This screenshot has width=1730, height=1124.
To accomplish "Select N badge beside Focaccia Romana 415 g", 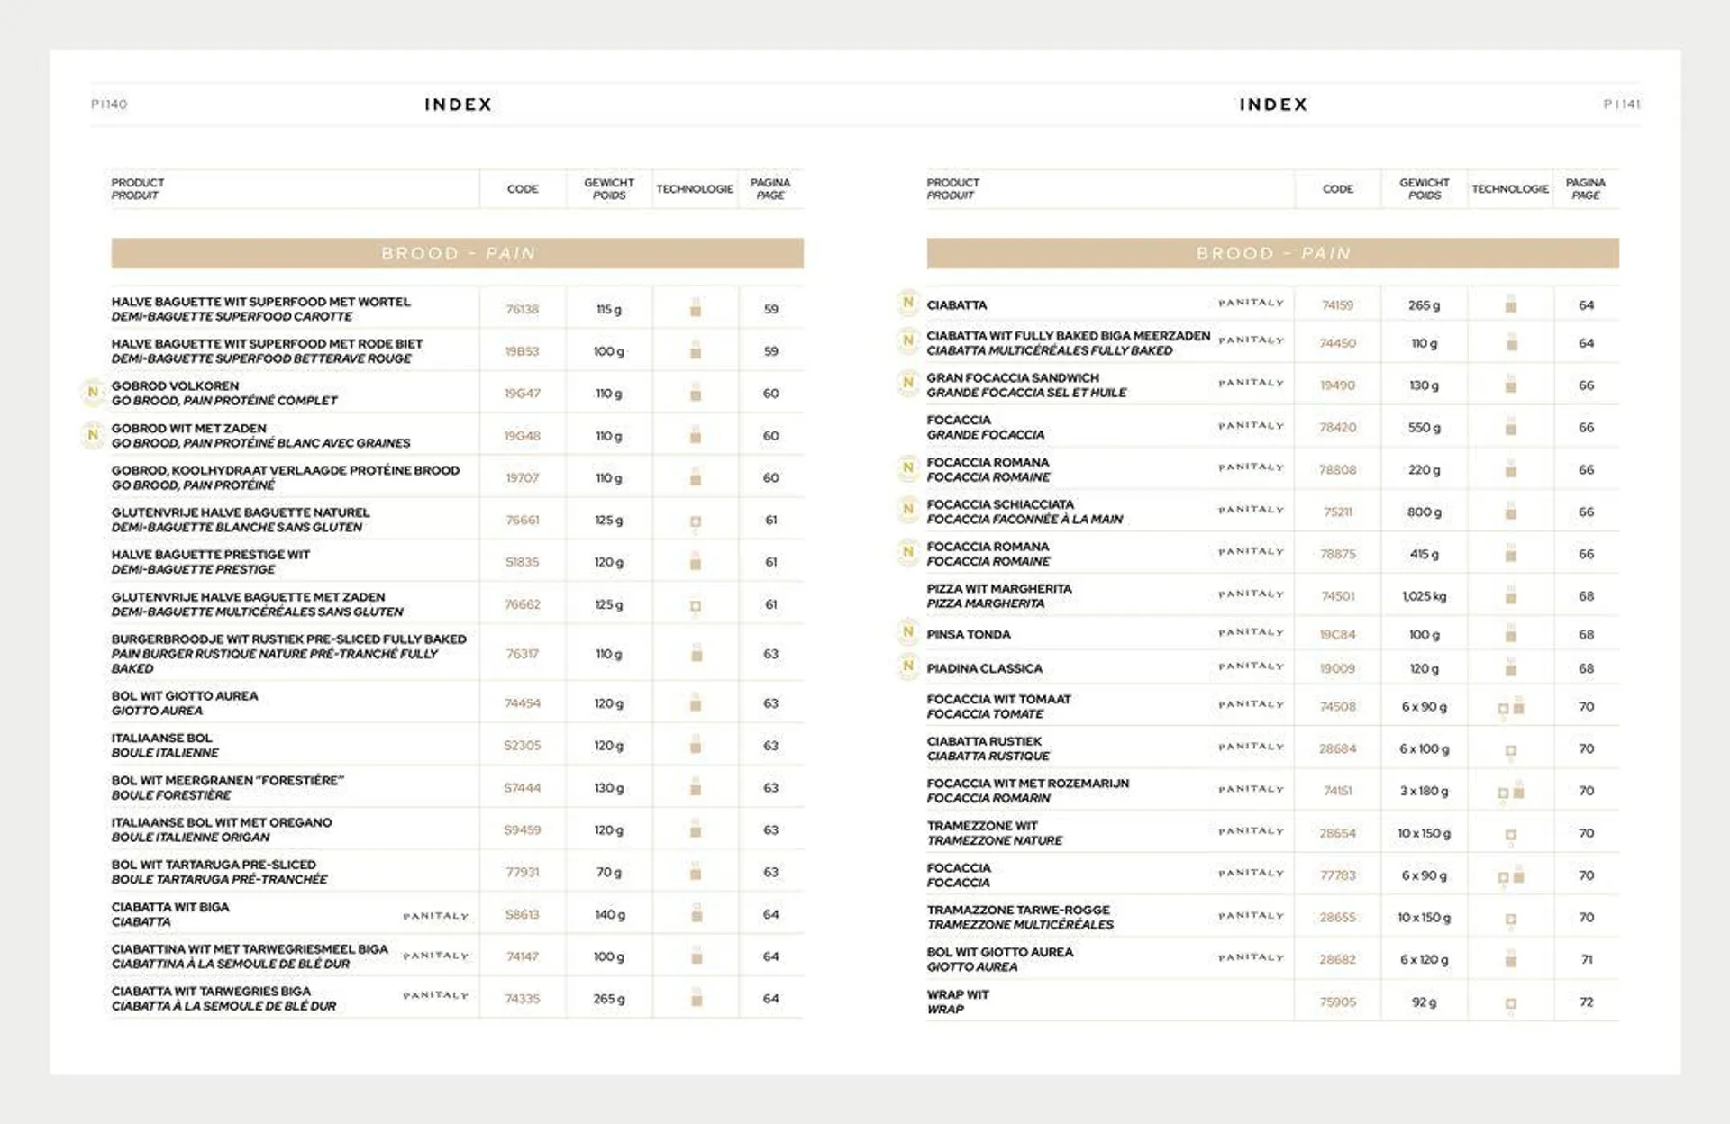I will point(907,552).
